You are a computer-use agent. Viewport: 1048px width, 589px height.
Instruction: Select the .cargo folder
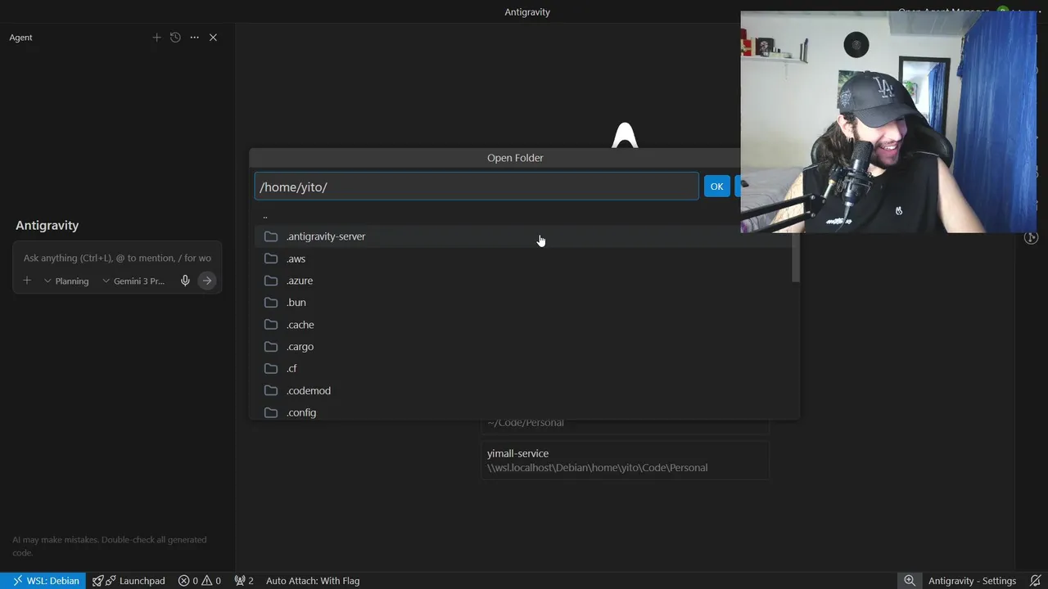coord(524,347)
